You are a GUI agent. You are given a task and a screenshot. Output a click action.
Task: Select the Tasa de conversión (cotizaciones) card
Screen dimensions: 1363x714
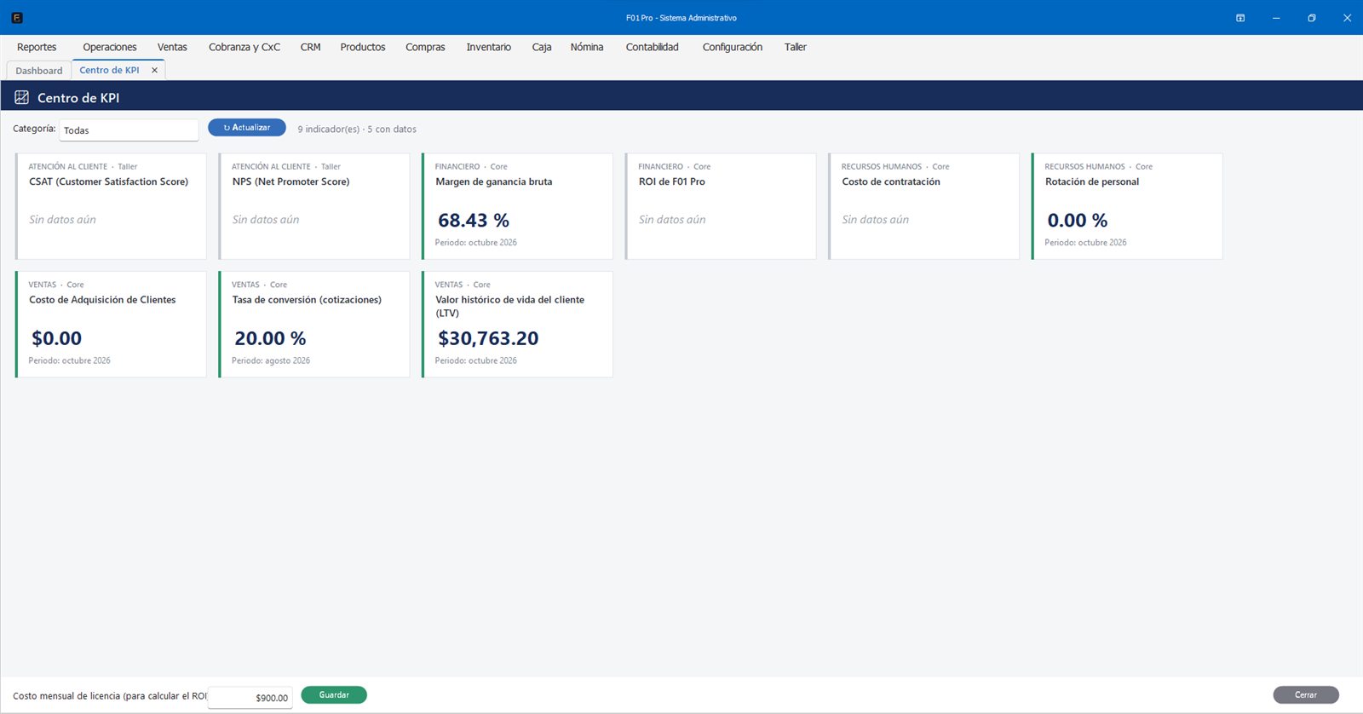(x=314, y=325)
